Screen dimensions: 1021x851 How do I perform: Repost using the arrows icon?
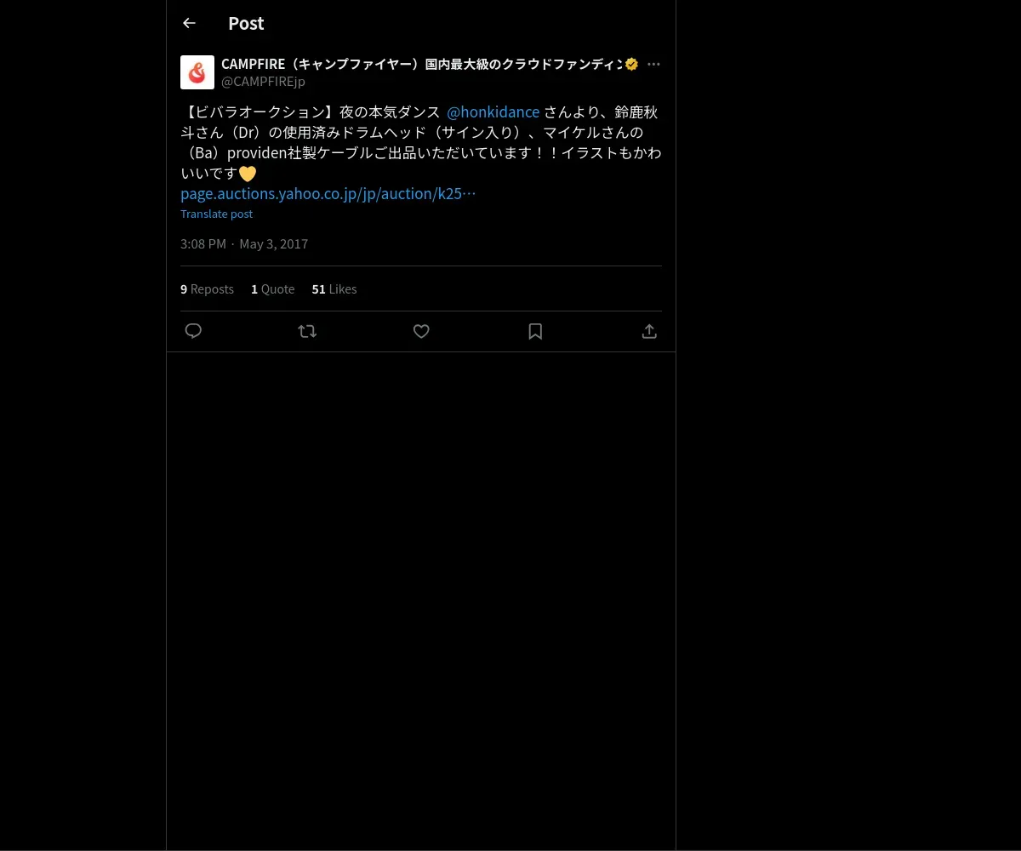point(307,331)
